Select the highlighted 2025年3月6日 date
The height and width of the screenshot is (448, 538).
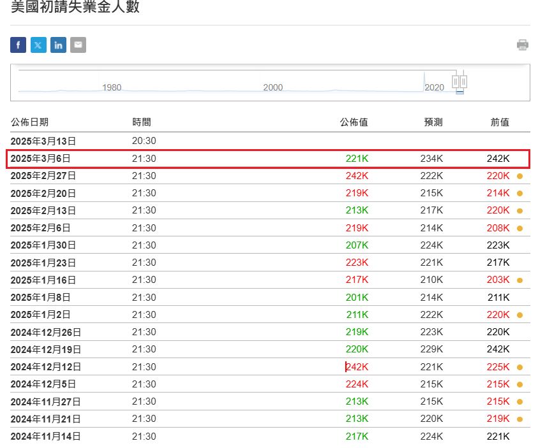(40, 159)
